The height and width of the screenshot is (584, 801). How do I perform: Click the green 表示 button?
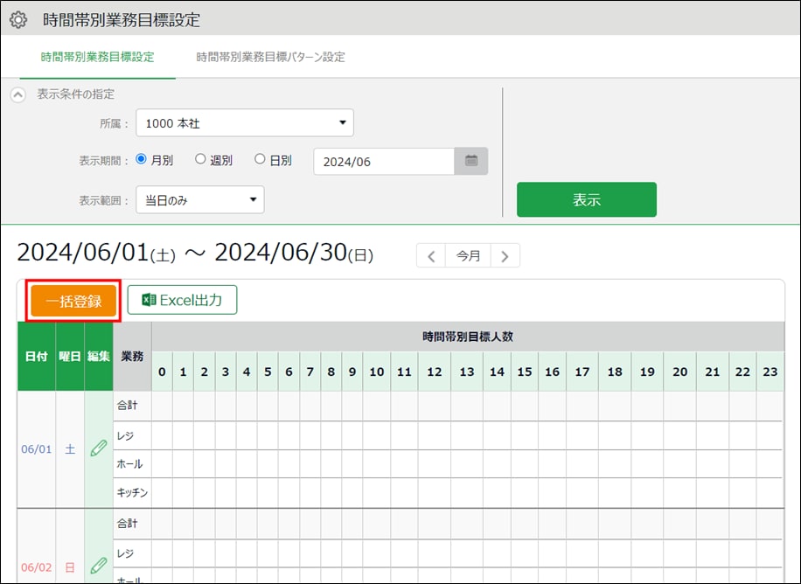(x=586, y=199)
